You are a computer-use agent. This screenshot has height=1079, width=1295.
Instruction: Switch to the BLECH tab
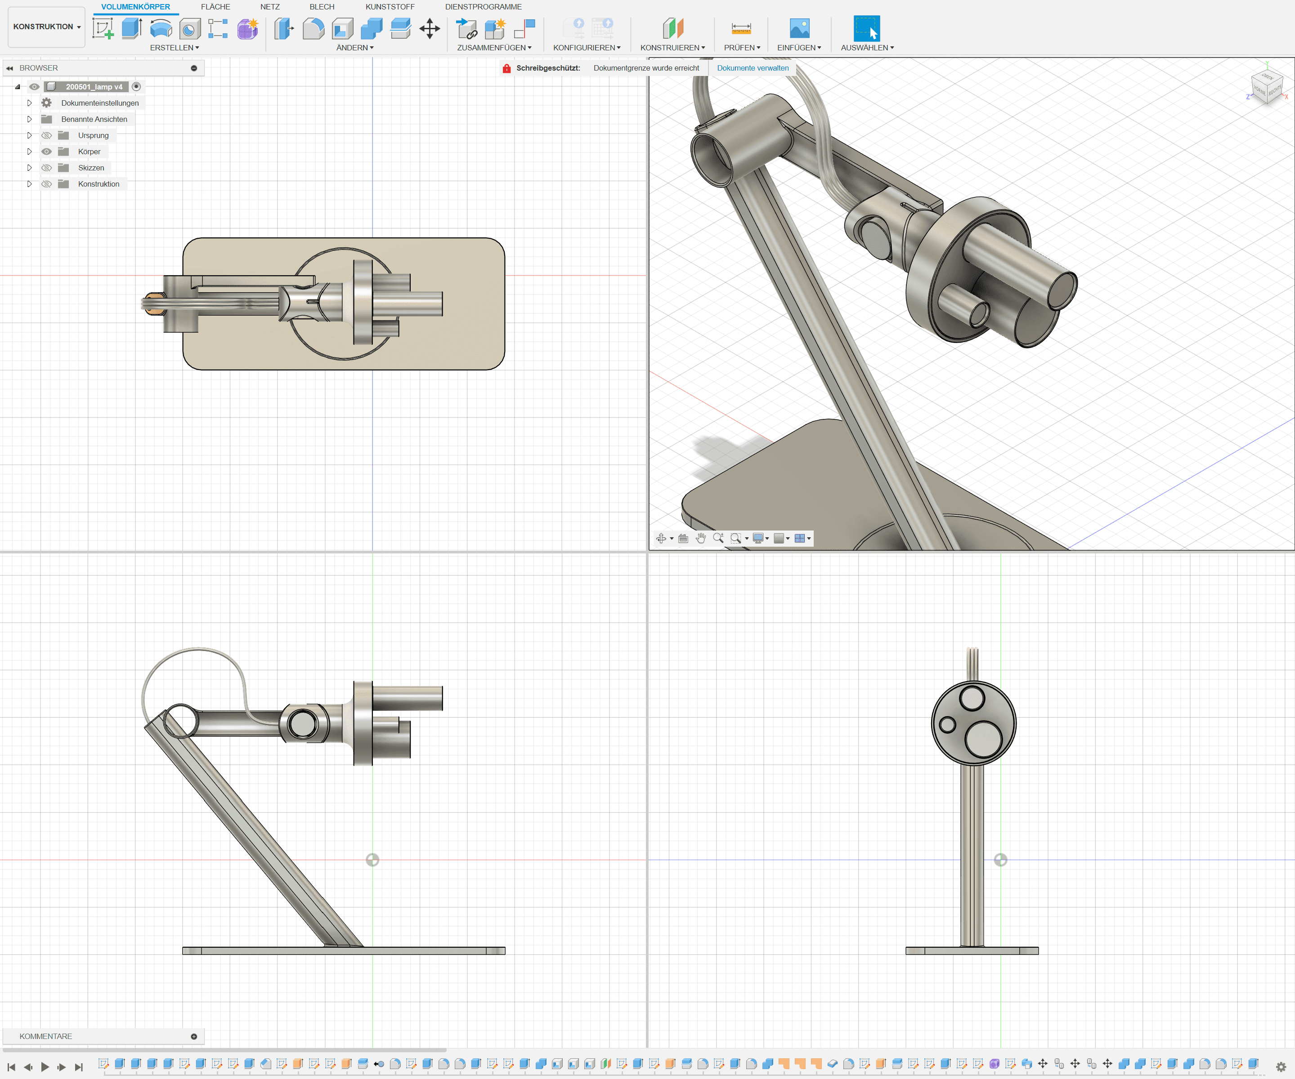tap(321, 7)
